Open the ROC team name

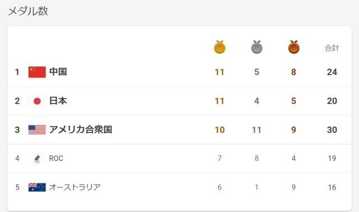(56, 158)
